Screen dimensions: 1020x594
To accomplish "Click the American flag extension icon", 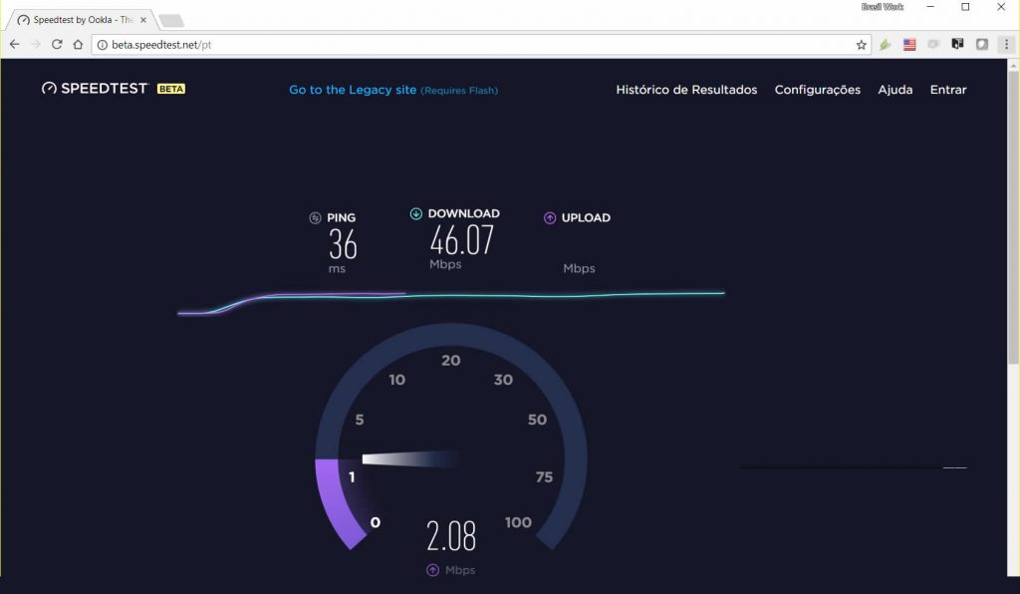I will [x=909, y=44].
